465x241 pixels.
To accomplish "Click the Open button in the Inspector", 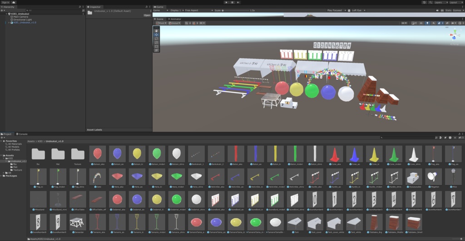I will click(147, 15).
